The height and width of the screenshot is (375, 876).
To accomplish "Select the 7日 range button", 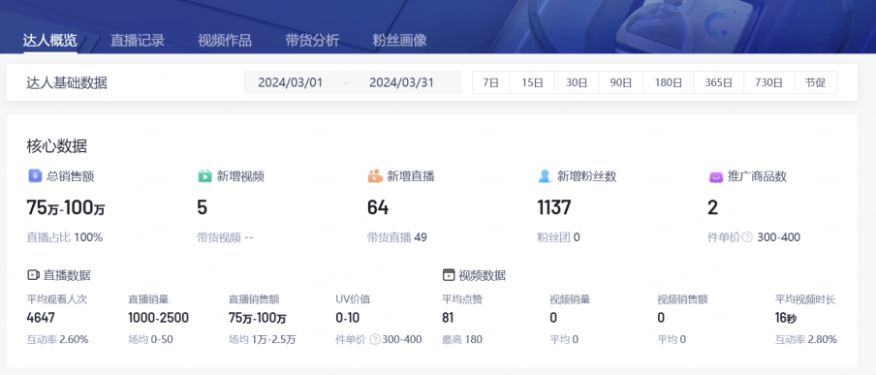I will coord(491,82).
